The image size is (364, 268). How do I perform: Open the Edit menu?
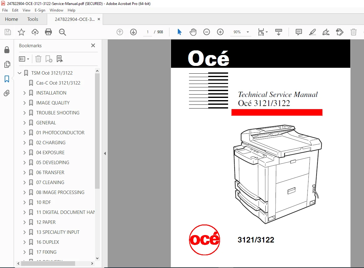click(x=15, y=10)
